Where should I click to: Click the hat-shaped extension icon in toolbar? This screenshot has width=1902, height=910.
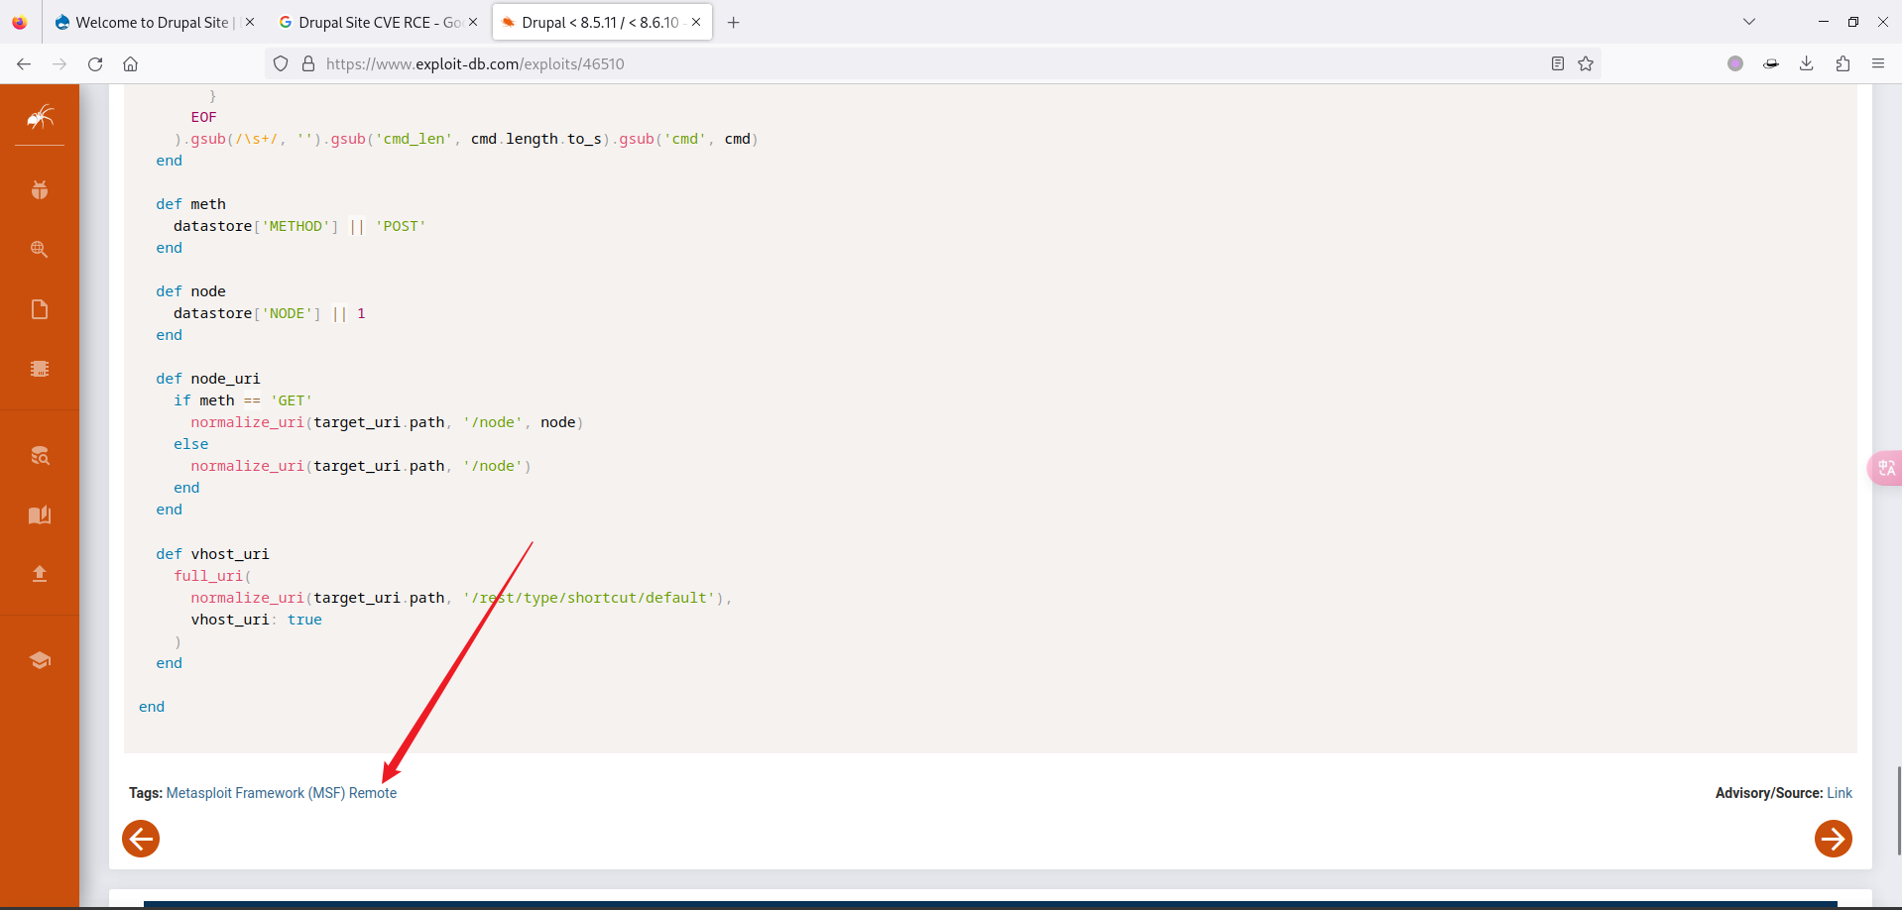[1771, 63]
